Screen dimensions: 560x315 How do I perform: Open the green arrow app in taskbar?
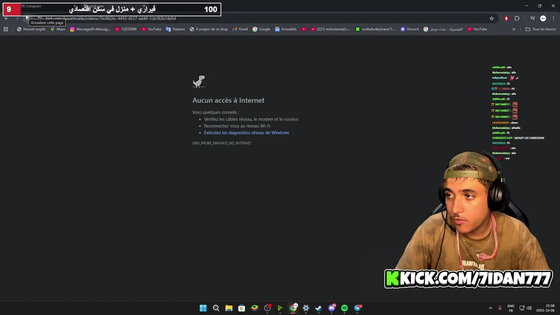[280, 308]
